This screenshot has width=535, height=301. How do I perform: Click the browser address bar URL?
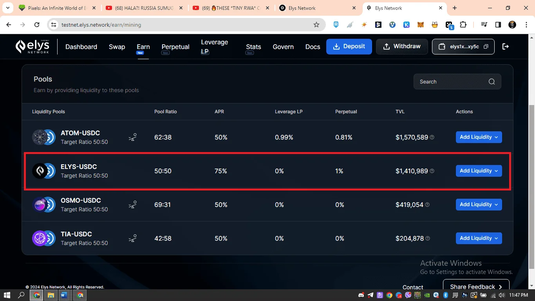[x=101, y=25]
